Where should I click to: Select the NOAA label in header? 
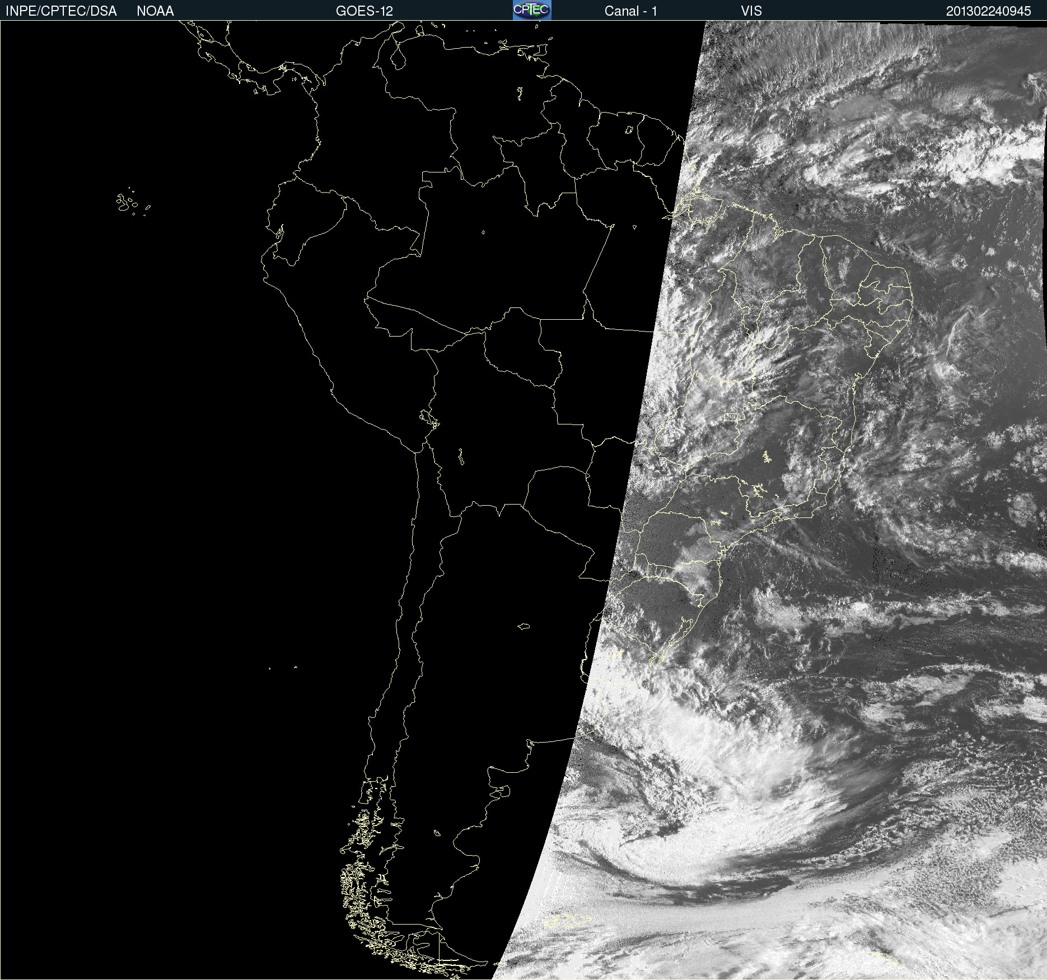click(x=155, y=11)
